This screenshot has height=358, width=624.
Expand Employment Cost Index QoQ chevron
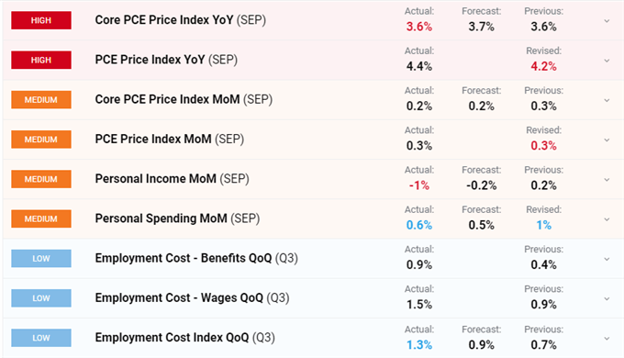[x=607, y=339]
